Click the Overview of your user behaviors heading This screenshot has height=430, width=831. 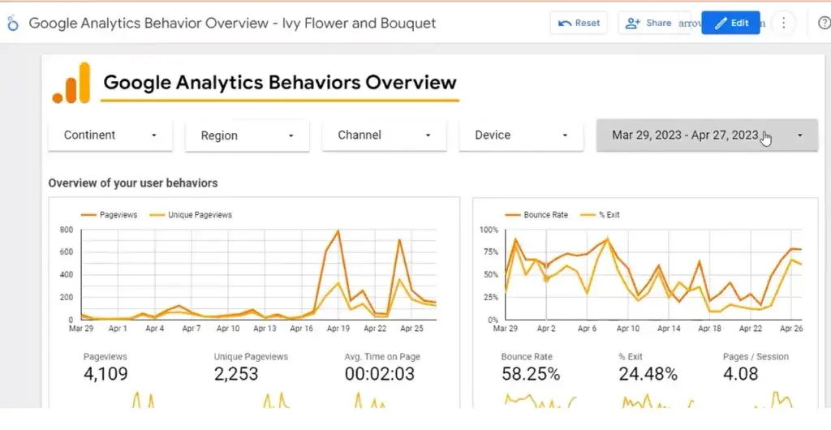pyautogui.click(x=133, y=183)
